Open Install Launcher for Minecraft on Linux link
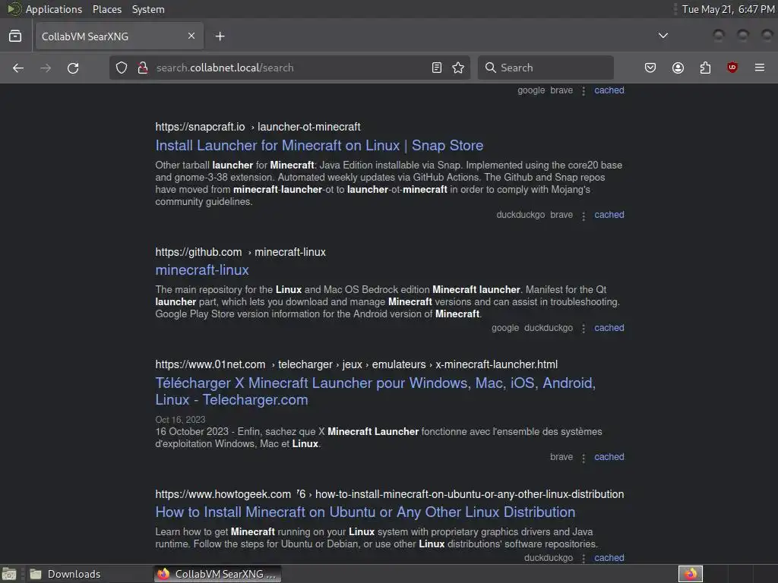The width and height of the screenshot is (778, 583). click(x=319, y=145)
